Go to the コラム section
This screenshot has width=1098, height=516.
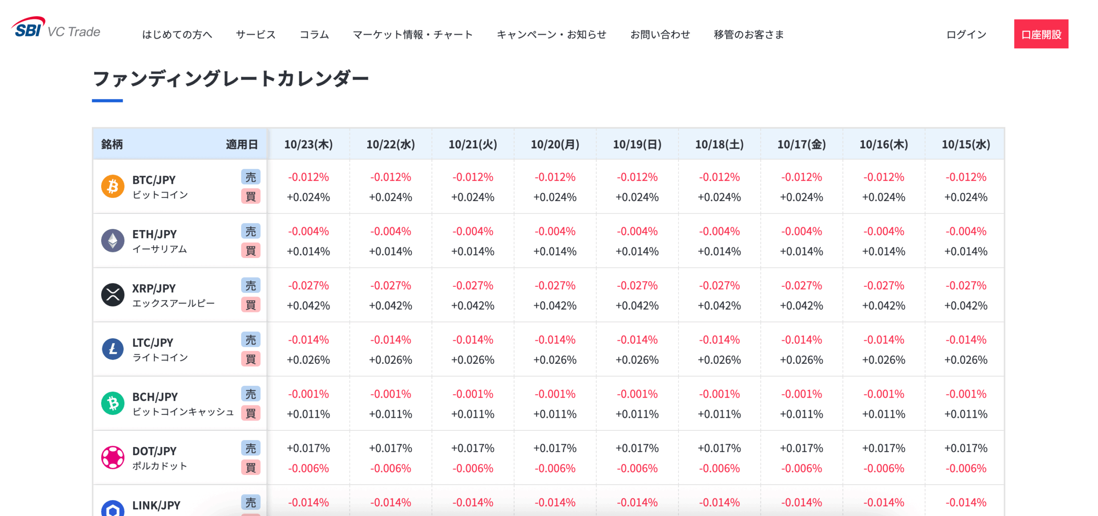(314, 34)
